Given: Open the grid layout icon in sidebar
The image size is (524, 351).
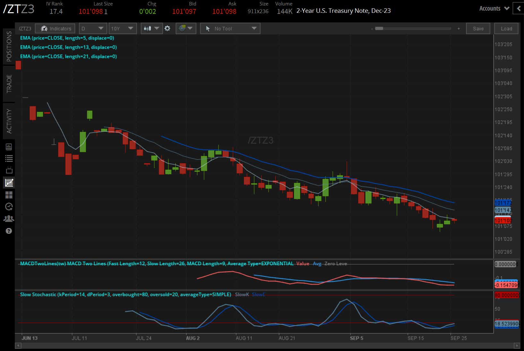Looking at the screenshot, I should point(9,195).
